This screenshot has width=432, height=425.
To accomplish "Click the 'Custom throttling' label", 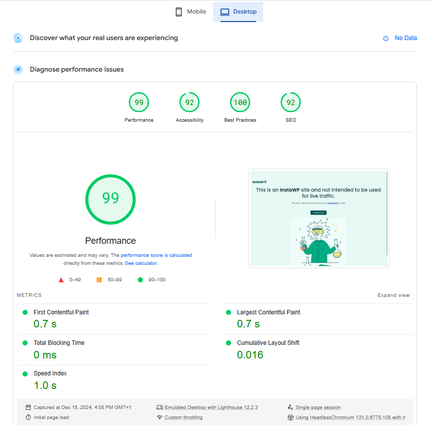I will coord(183,417).
